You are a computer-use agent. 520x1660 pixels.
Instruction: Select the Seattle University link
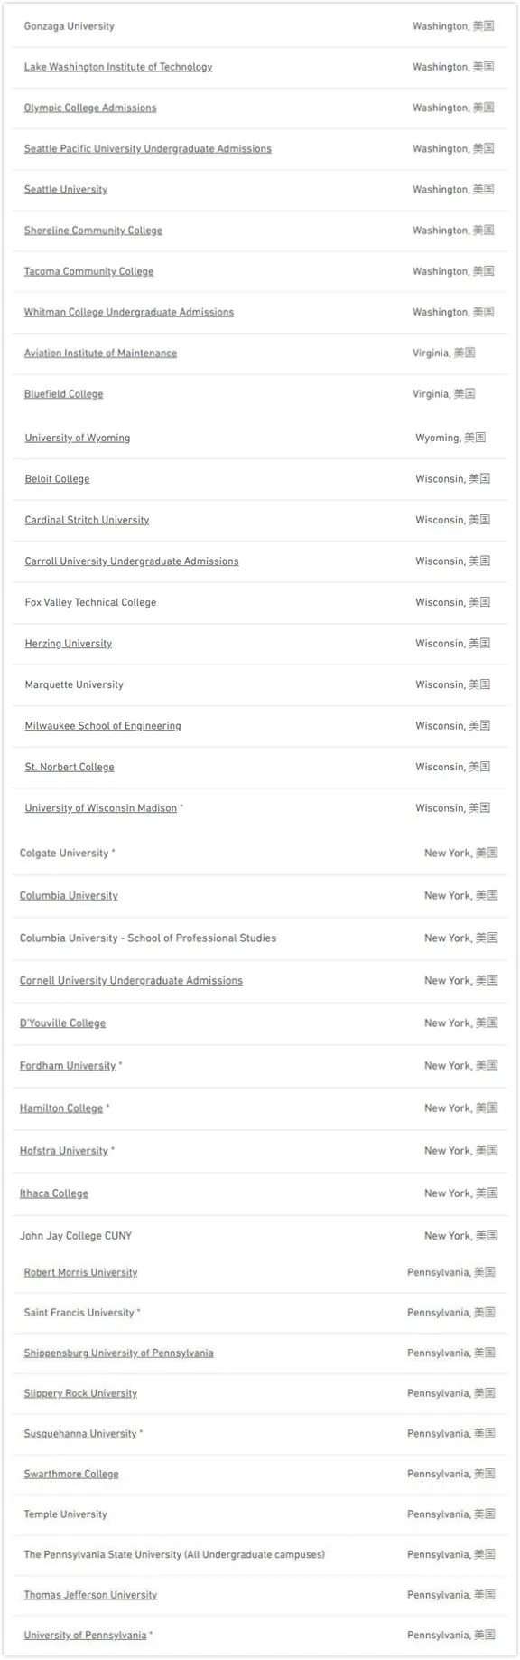point(66,190)
